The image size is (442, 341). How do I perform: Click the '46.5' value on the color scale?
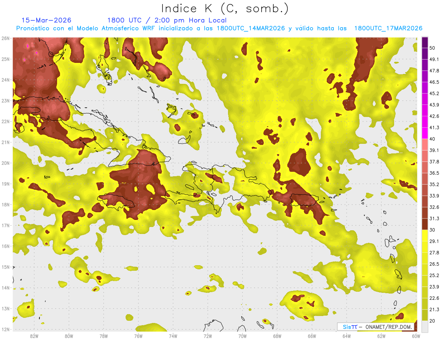click(435, 82)
